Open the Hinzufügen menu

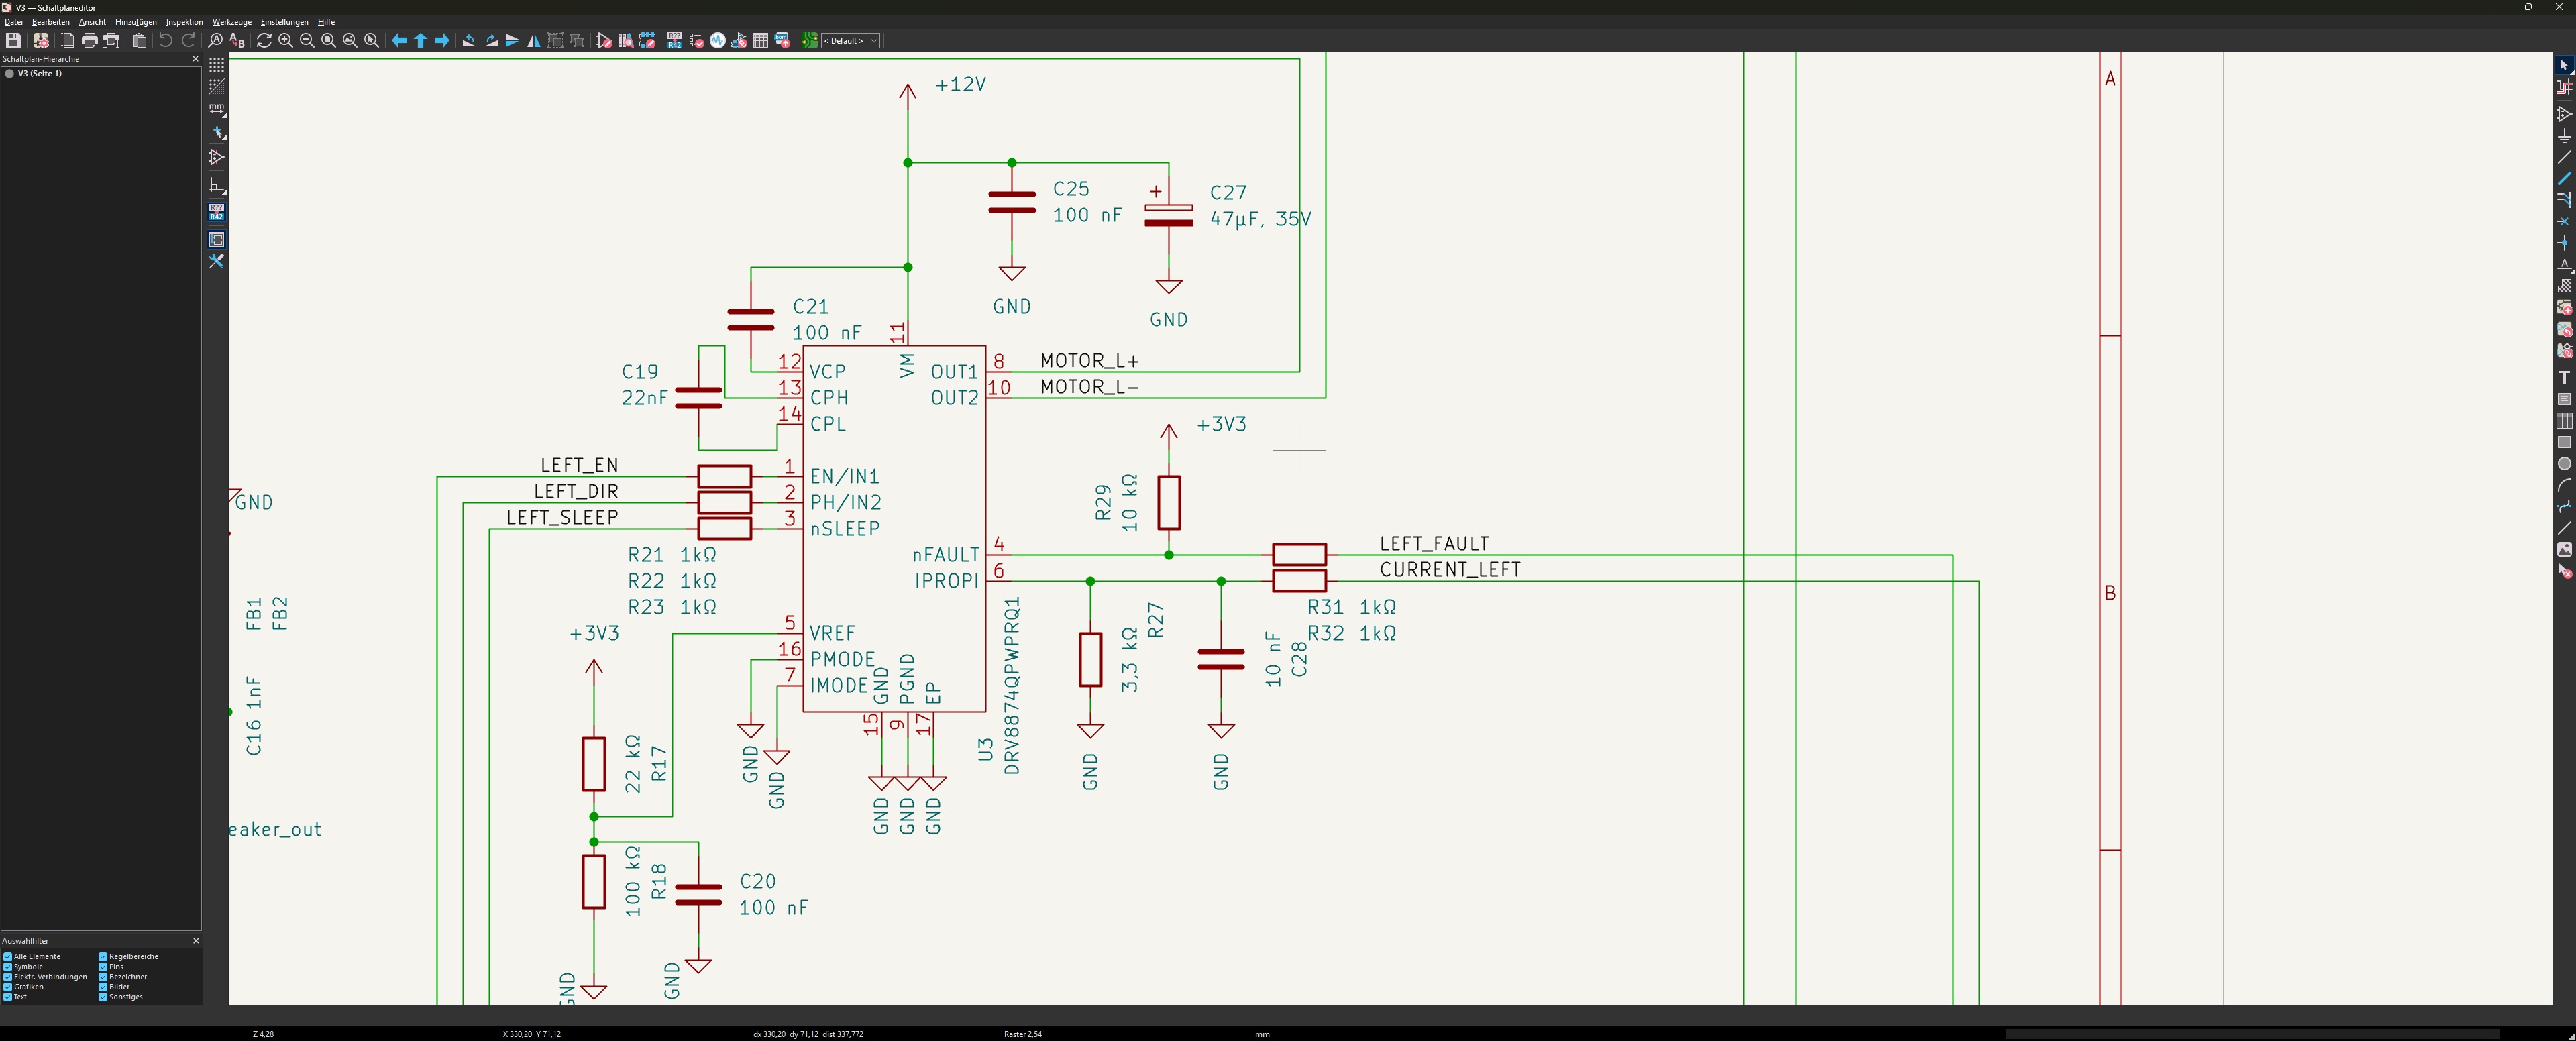pyautogui.click(x=136, y=22)
